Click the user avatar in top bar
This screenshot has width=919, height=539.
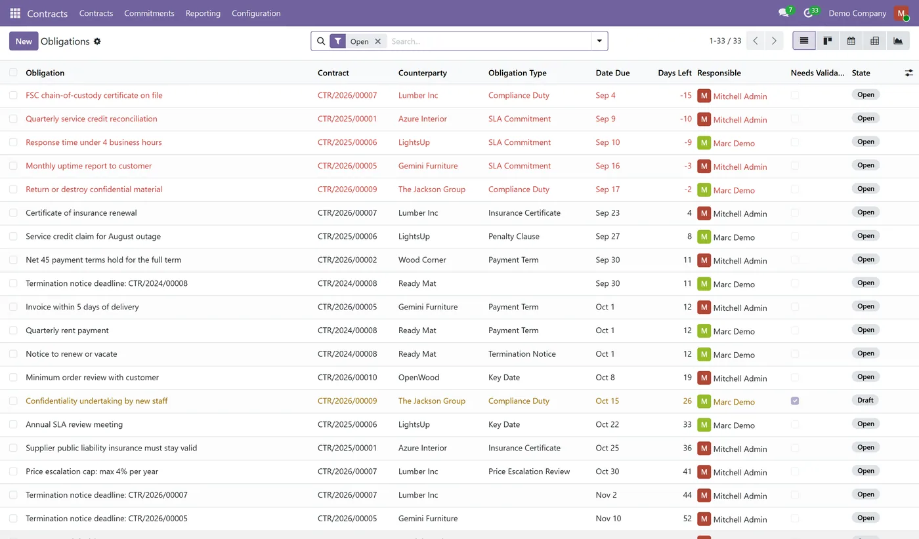tap(902, 13)
